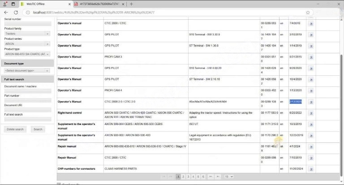Viewport: 344px width, 185px height.
Task: Click the Part number input field
Action: coord(27,100)
